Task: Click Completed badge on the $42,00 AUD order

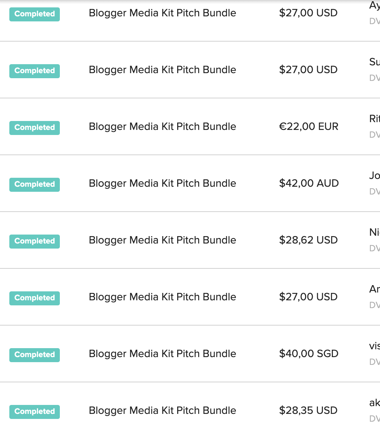Action: 35,184
